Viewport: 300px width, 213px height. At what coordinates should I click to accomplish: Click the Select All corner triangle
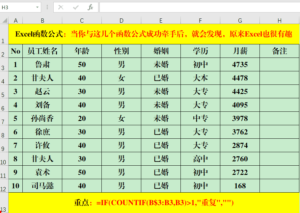[4, 21]
